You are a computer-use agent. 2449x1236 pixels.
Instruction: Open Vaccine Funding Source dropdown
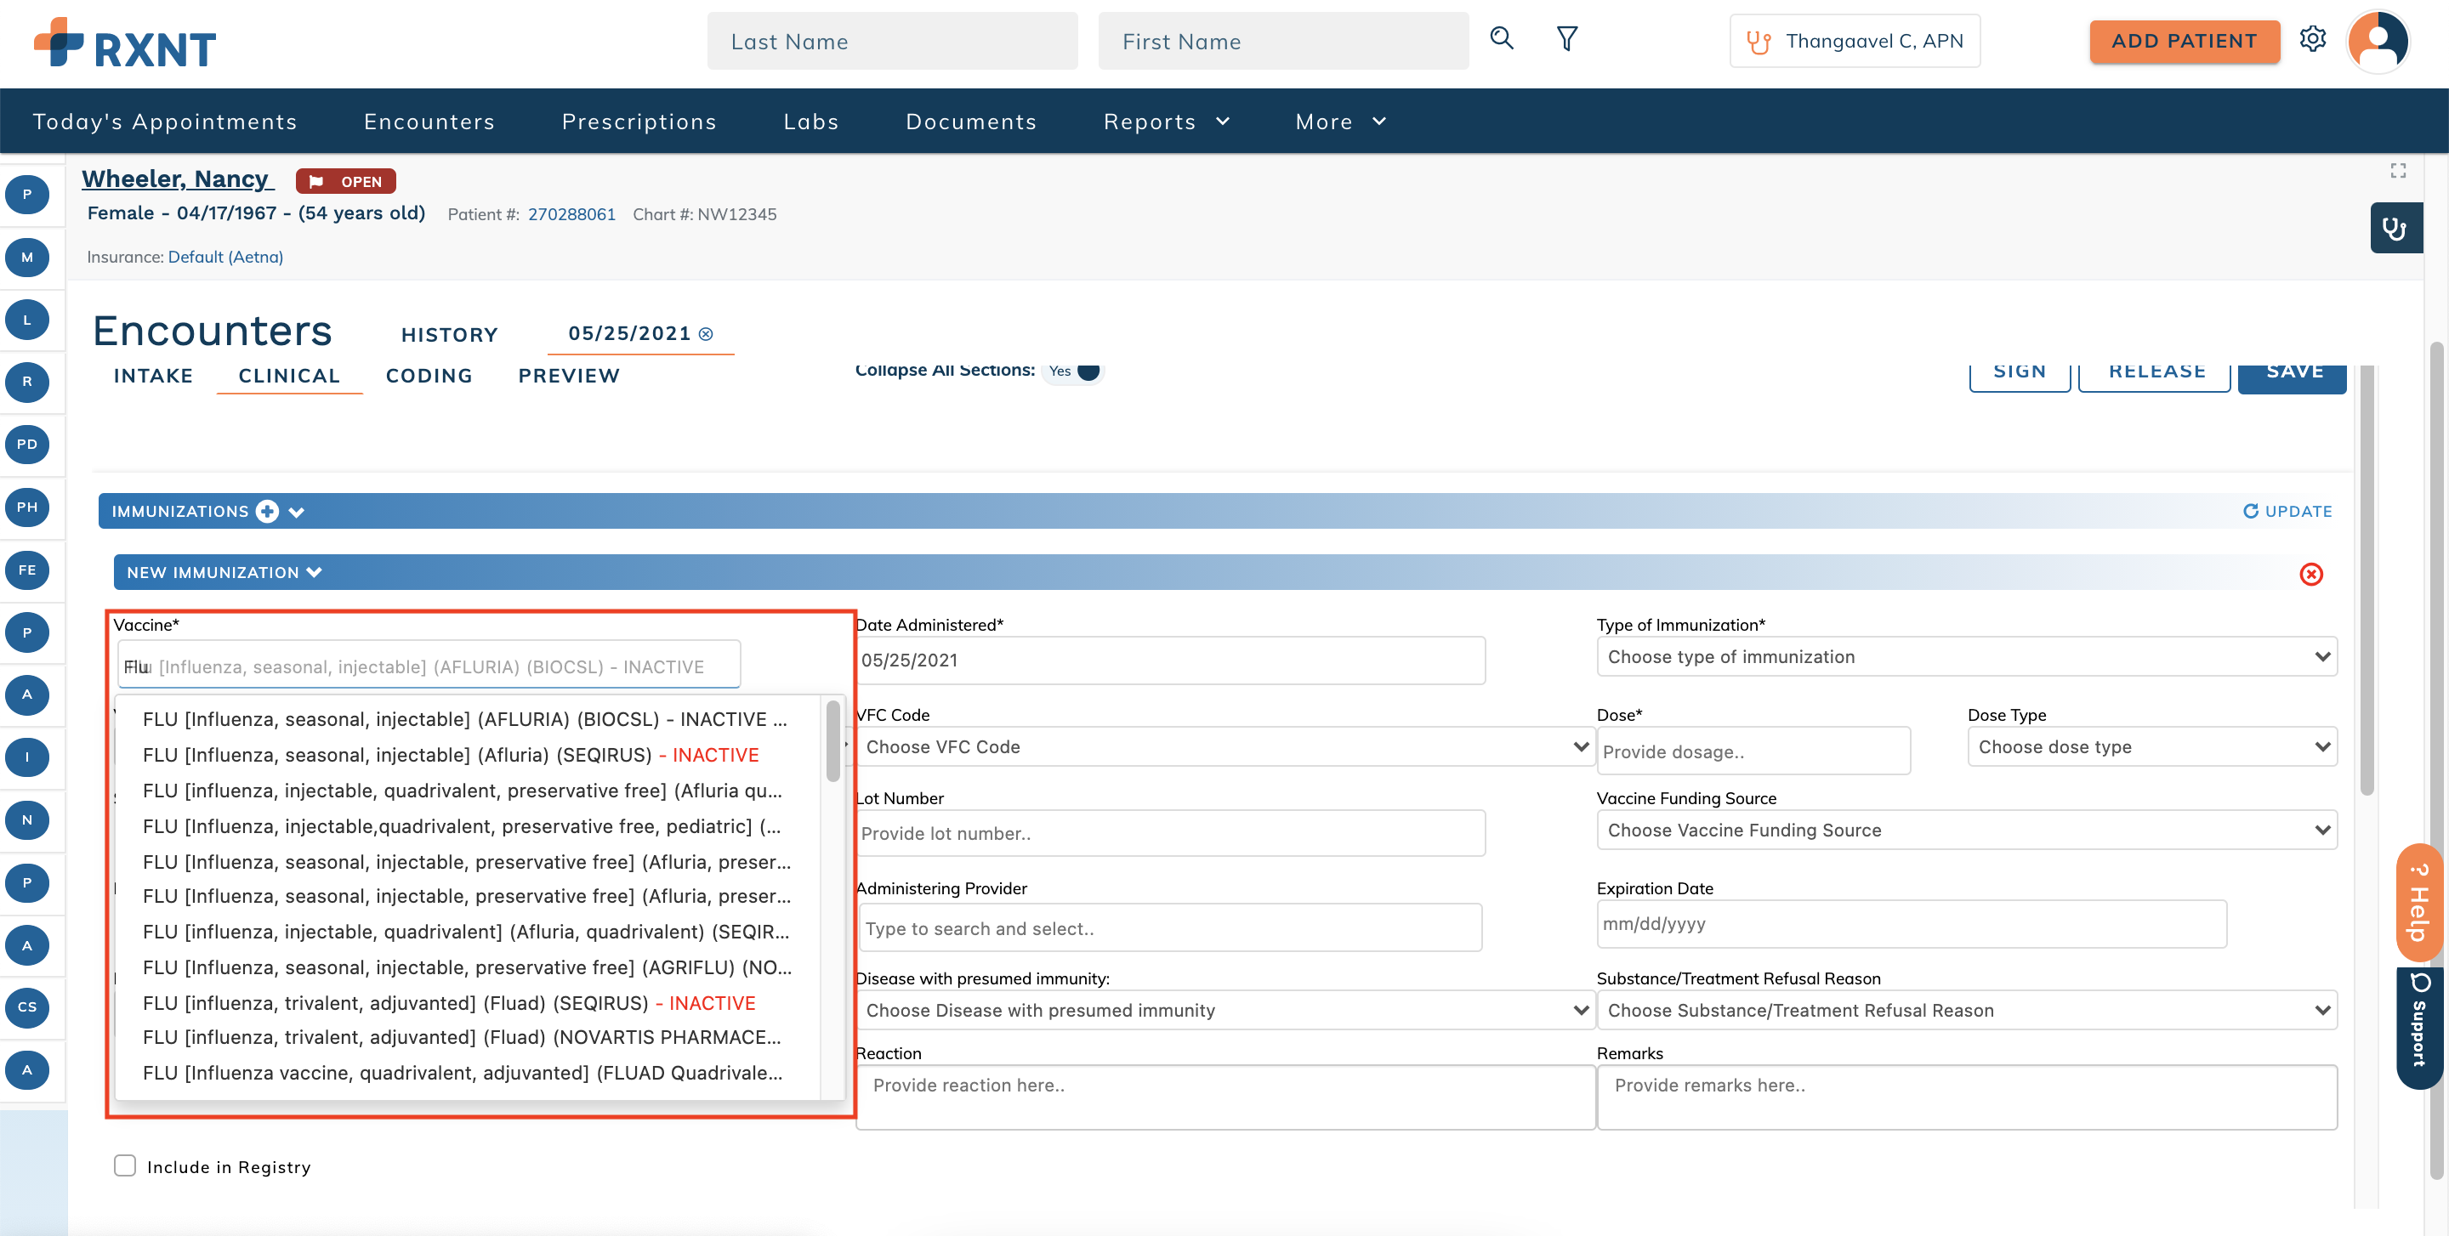(1966, 831)
